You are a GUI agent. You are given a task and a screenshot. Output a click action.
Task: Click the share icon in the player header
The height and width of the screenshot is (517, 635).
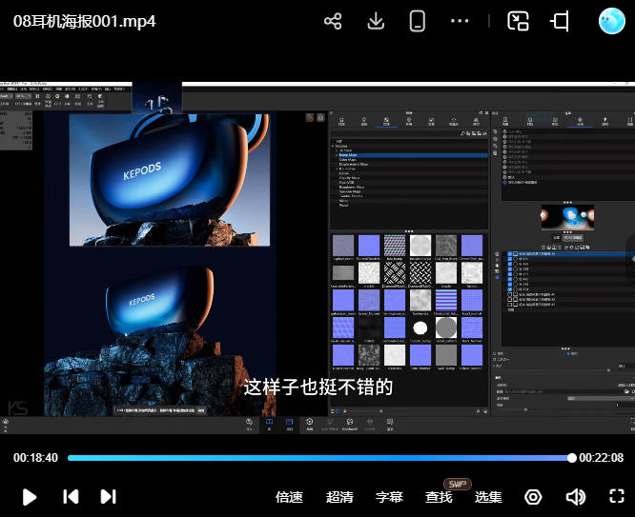(333, 21)
